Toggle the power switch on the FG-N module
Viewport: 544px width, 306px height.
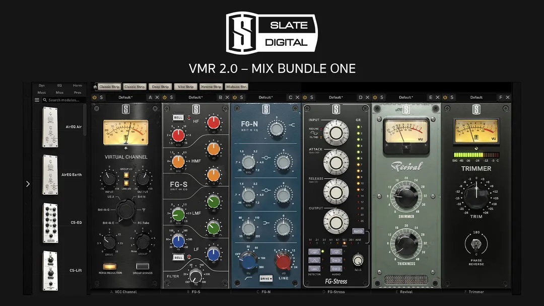pyautogui.click(x=235, y=97)
